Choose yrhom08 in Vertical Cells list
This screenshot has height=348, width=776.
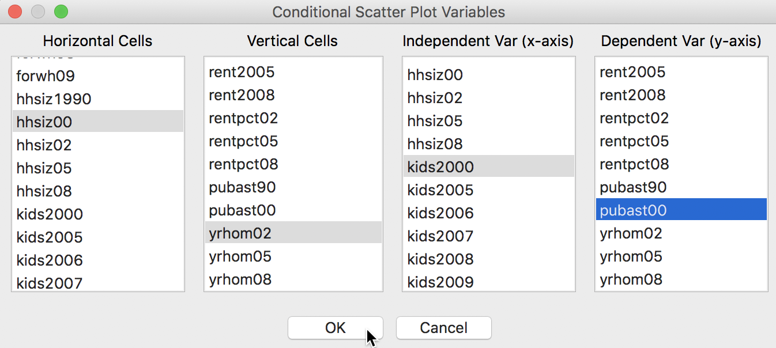pos(293,279)
